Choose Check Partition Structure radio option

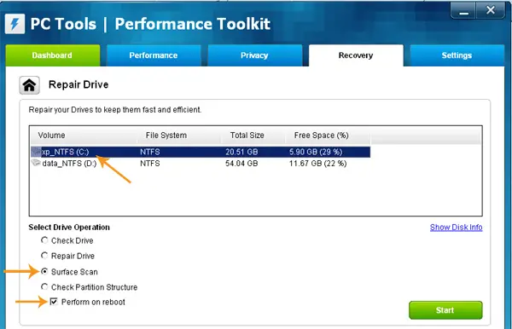coord(44,286)
